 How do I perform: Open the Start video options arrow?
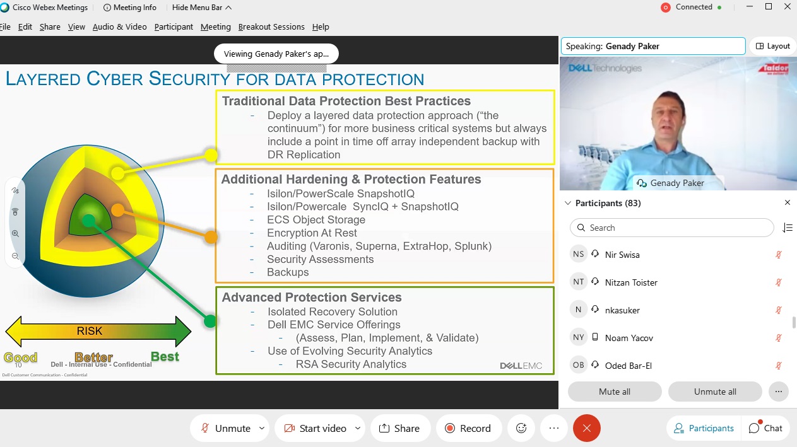[358, 428]
